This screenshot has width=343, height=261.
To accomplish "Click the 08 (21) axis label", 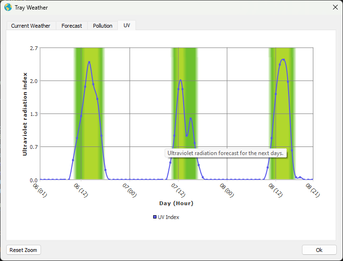I will (312, 190).
